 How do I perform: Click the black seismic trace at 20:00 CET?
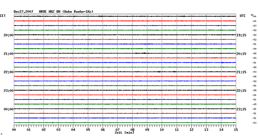[x=125, y=35]
